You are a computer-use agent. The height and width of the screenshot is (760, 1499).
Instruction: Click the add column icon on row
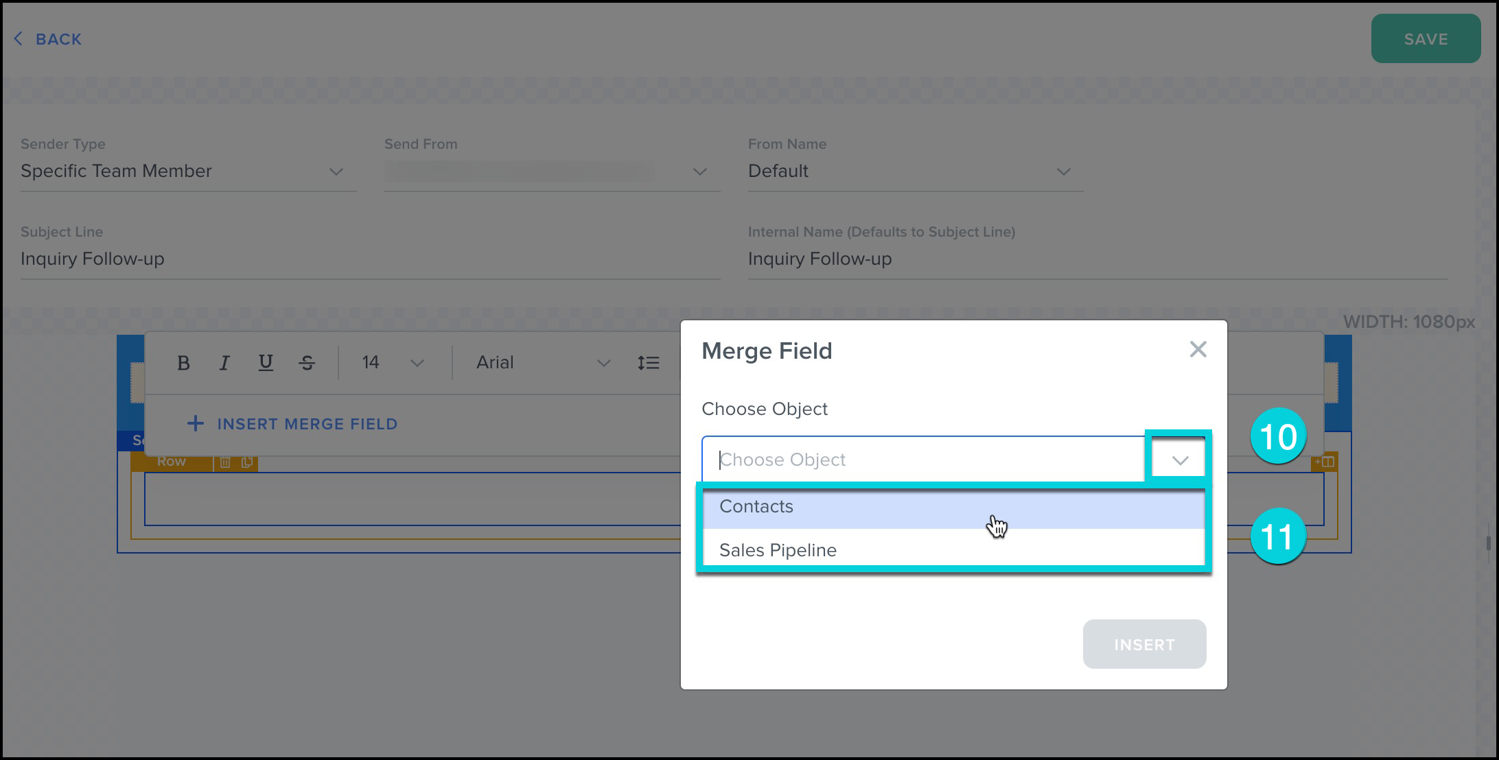[x=1325, y=462]
